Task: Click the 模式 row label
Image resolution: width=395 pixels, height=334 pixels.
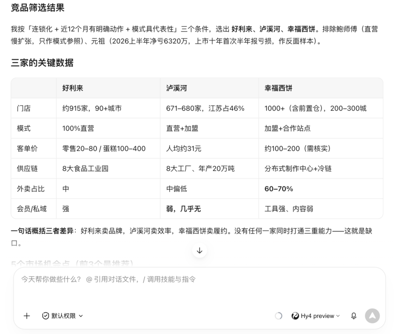Action: pyautogui.click(x=24, y=128)
